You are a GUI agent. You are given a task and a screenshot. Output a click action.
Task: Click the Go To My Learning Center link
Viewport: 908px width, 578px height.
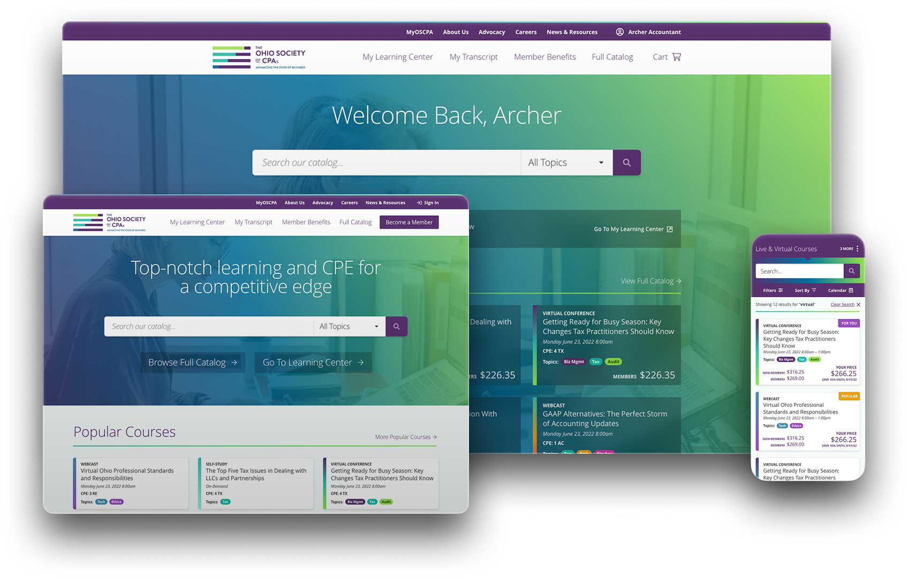633,229
